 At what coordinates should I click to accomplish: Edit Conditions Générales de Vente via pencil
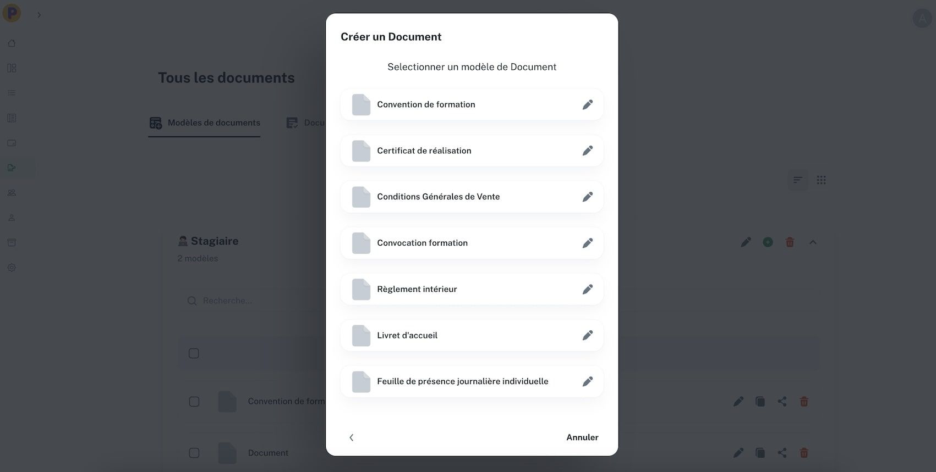click(588, 197)
